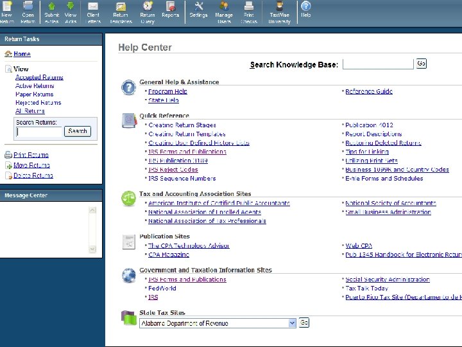Click Print Checks printer icon

point(249,6)
